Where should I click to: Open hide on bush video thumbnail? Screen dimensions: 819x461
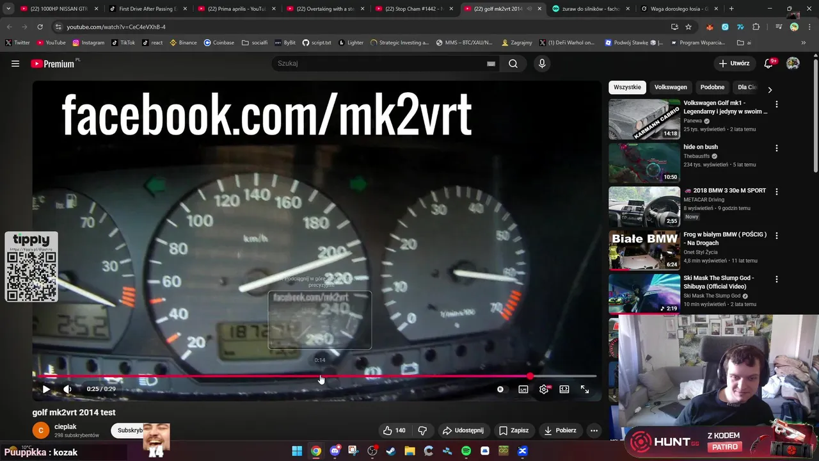(644, 163)
